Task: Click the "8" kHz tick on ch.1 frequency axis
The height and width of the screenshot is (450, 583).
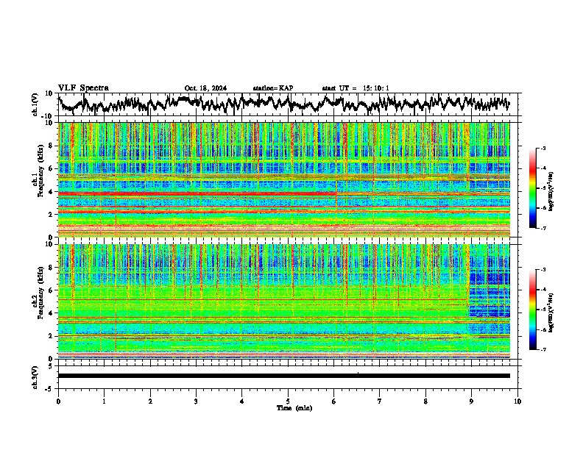Action: pyautogui.click(x=52, y=146)
